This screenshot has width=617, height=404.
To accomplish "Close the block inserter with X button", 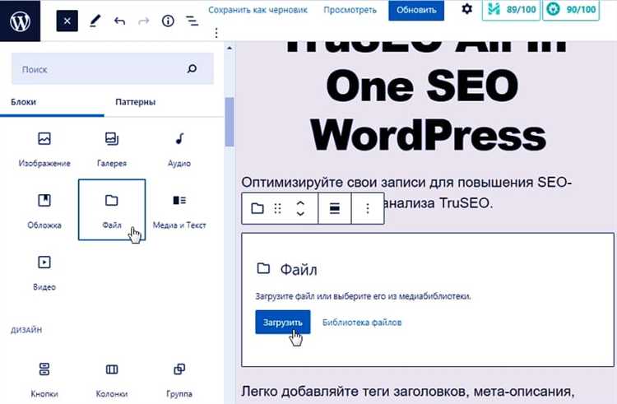I will point(67,21).
